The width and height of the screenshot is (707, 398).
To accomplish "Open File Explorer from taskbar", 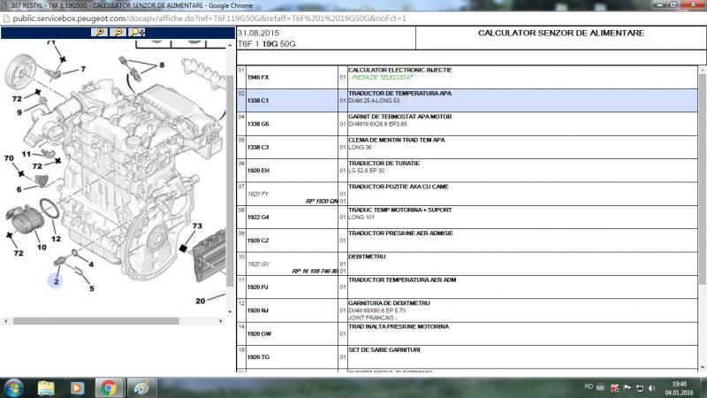I will (x=46, y=387).
